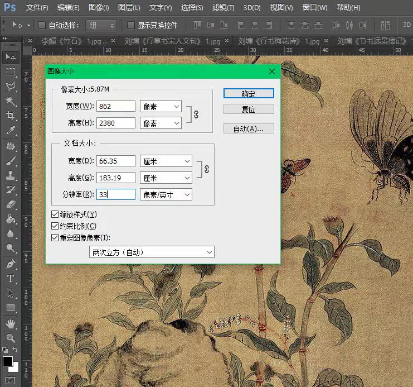Open the 图像 menu
413x387 pixels.
[x=99, y=8]
